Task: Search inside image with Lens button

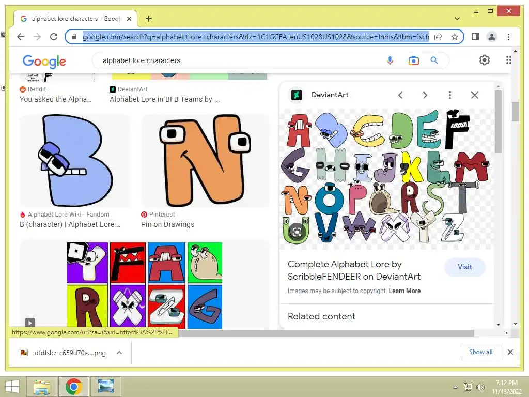Action: (x=297, y=232)
